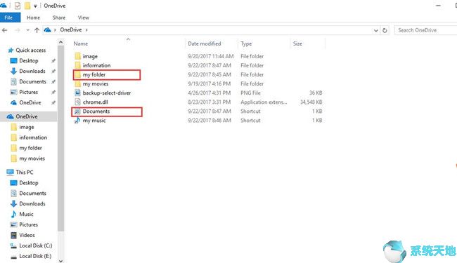Select the information folder icon in file list

[77, 65]
